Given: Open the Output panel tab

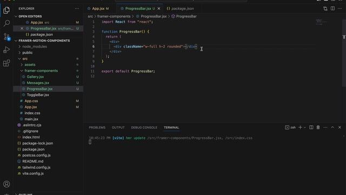Looking at the screenshot, I should 118,128.
